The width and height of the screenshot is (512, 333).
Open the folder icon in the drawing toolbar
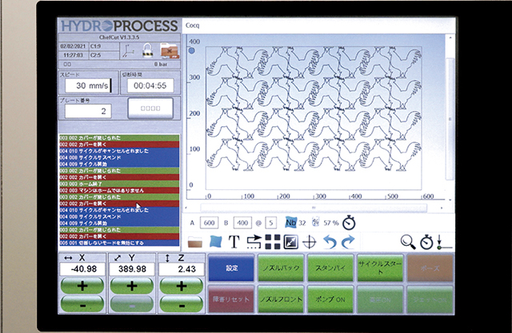point(194,240)
